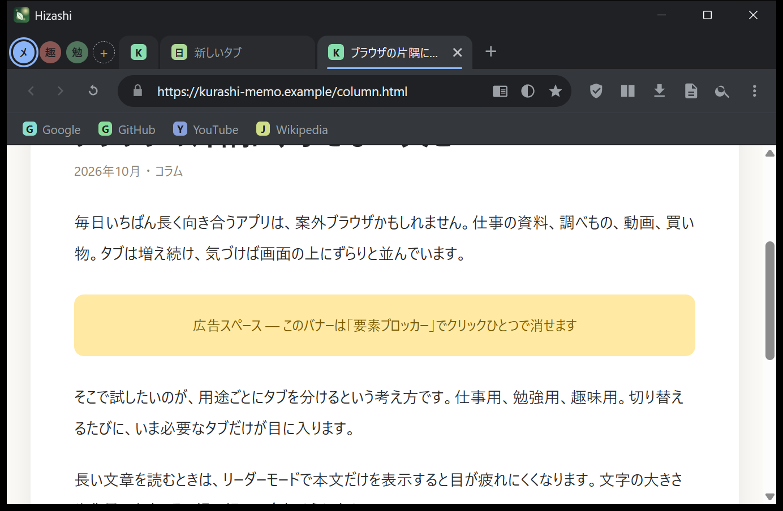The height and width of the screenshot is (511, 783).
Task: Click the yellow 広告スペース banner
Action: [385, 325]
